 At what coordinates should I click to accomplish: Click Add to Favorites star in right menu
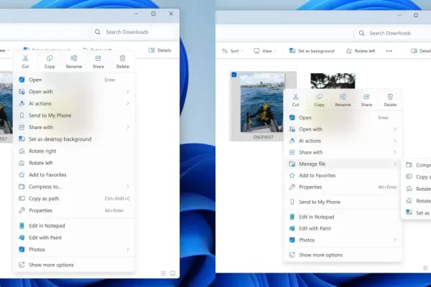click(292, 176)
